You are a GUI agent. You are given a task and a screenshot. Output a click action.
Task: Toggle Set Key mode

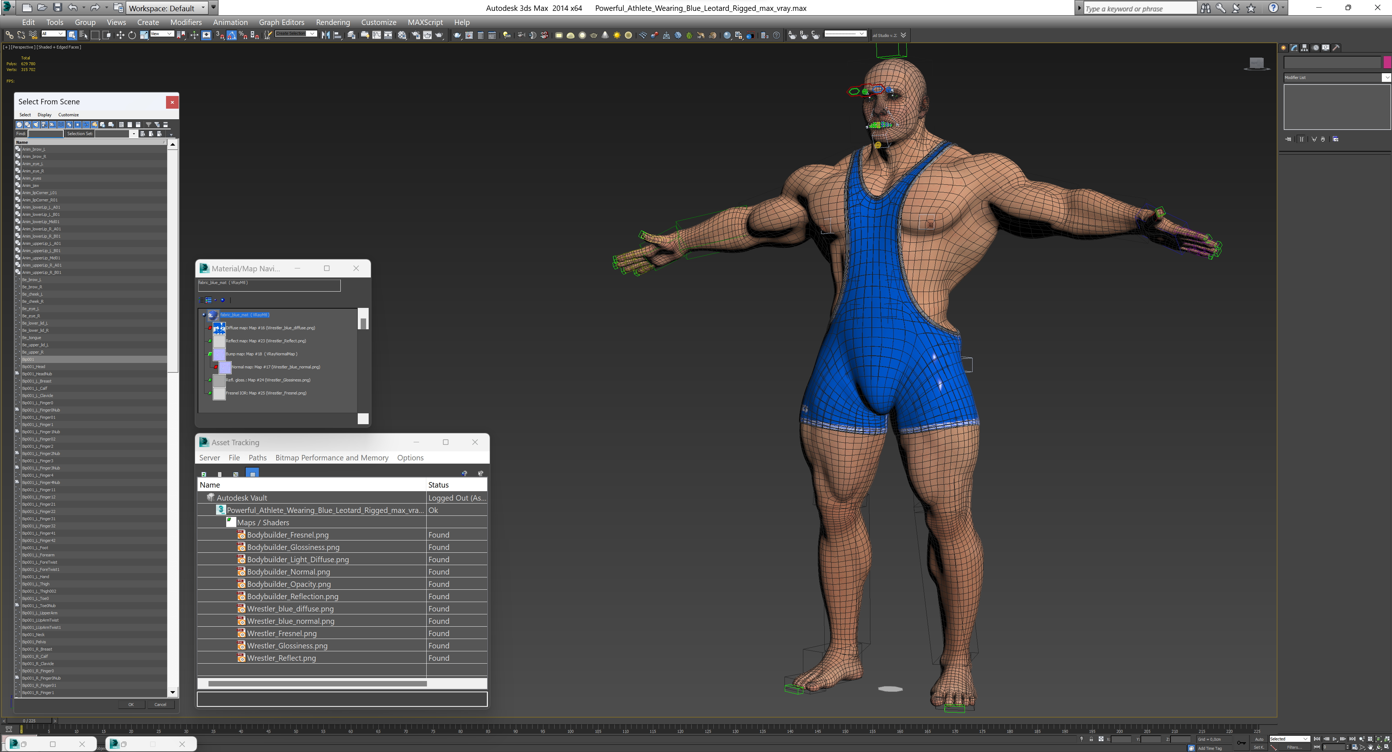click(x=1259, y=747)
